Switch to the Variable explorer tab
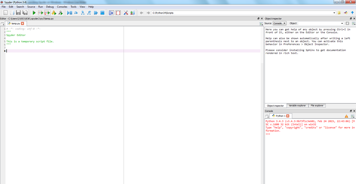This screenshot has width=356, height=184. tap(297, 105)
